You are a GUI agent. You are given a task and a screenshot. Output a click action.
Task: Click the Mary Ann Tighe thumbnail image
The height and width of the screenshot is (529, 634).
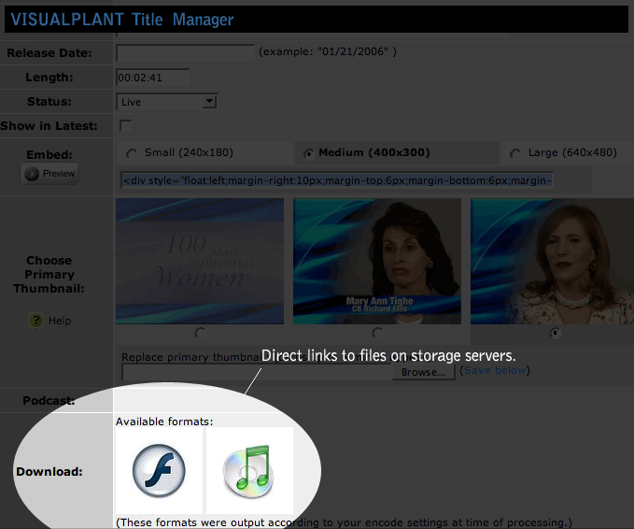click(x=377, y=261)
